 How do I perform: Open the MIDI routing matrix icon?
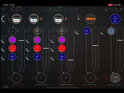pos(116,9)
